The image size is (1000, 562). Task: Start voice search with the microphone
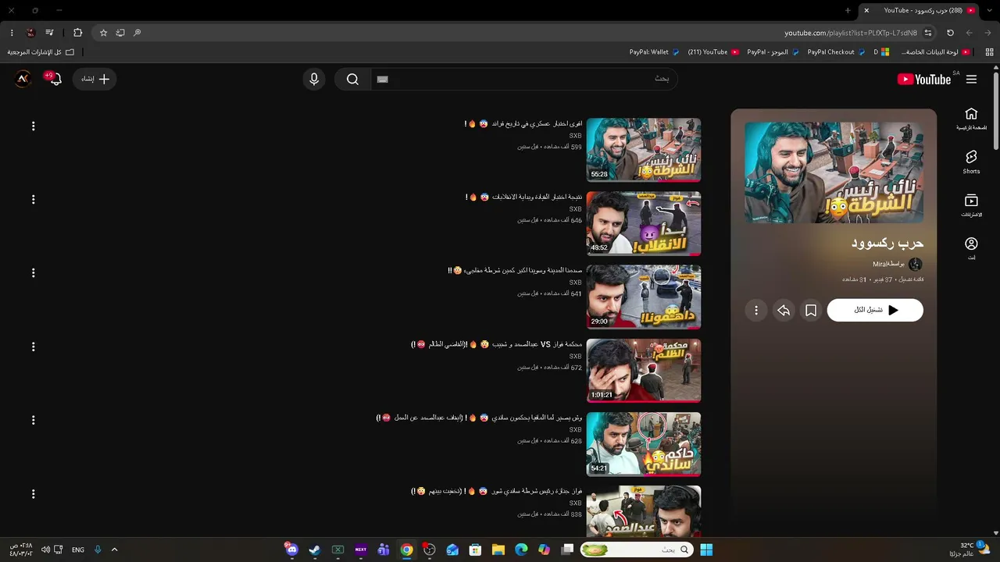coord(314,79)
